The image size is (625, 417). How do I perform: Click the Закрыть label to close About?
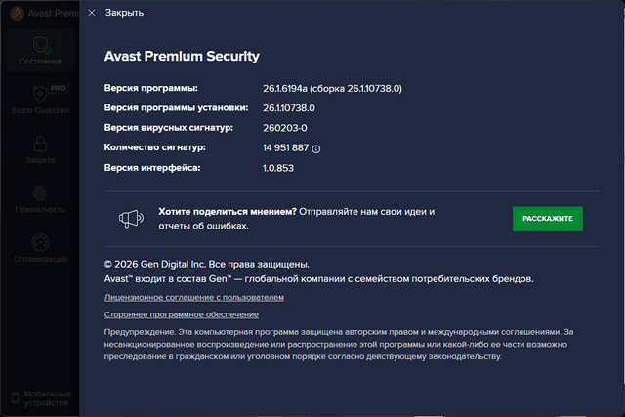(124, 13)
